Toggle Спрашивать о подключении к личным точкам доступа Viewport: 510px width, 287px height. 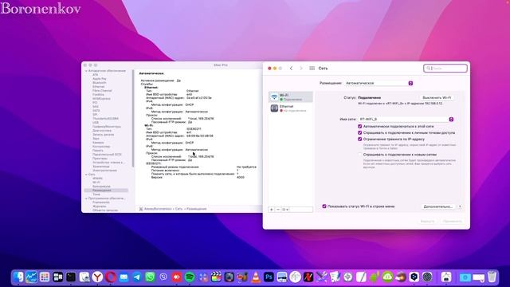click(x=359, y=133)
